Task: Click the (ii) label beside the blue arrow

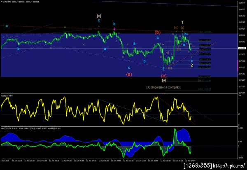Action: pos(170,68)
